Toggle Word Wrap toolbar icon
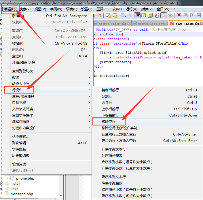The width and height of the screenshot is (203, 200). tap(124, 15)
